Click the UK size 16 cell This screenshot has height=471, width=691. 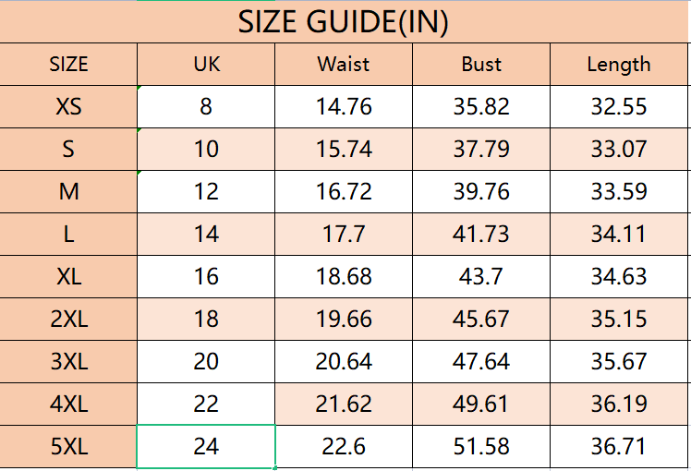[206, 277]
